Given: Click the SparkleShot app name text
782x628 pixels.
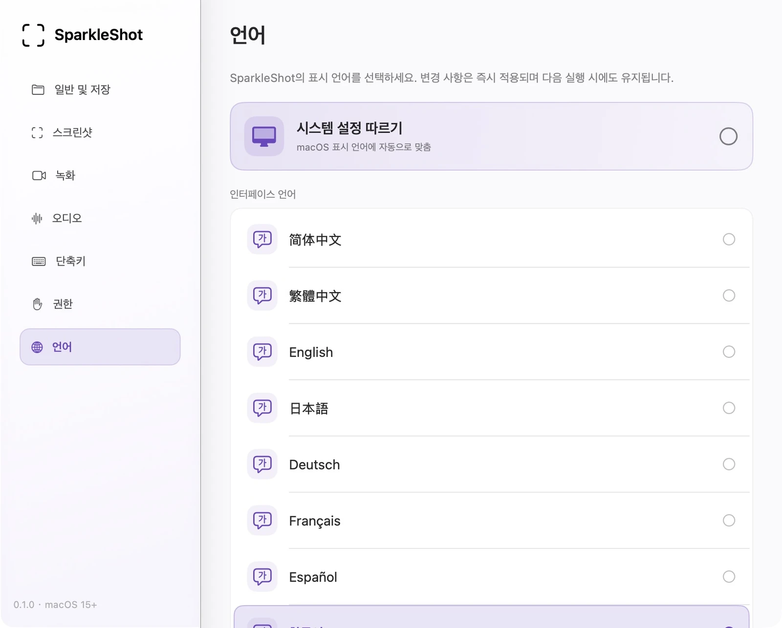Looking at the screenshot, I should pos(99,35).
